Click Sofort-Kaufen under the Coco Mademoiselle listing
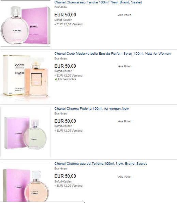This screenshot has width=177, height=203. tap(63, 71)
